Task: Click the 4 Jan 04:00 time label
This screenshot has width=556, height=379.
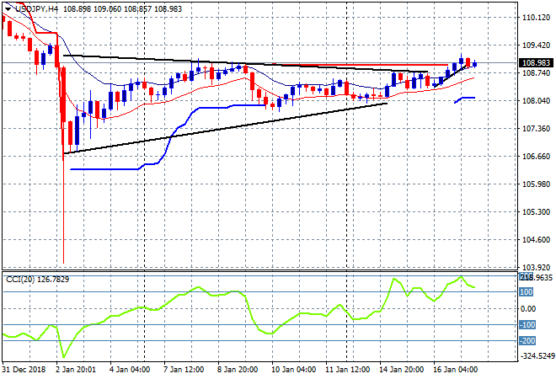Action: point(130,370)
